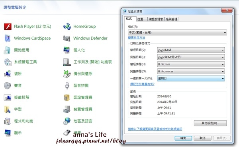
Task: Open the HomeGroup icon
Action: click(67, 27)
